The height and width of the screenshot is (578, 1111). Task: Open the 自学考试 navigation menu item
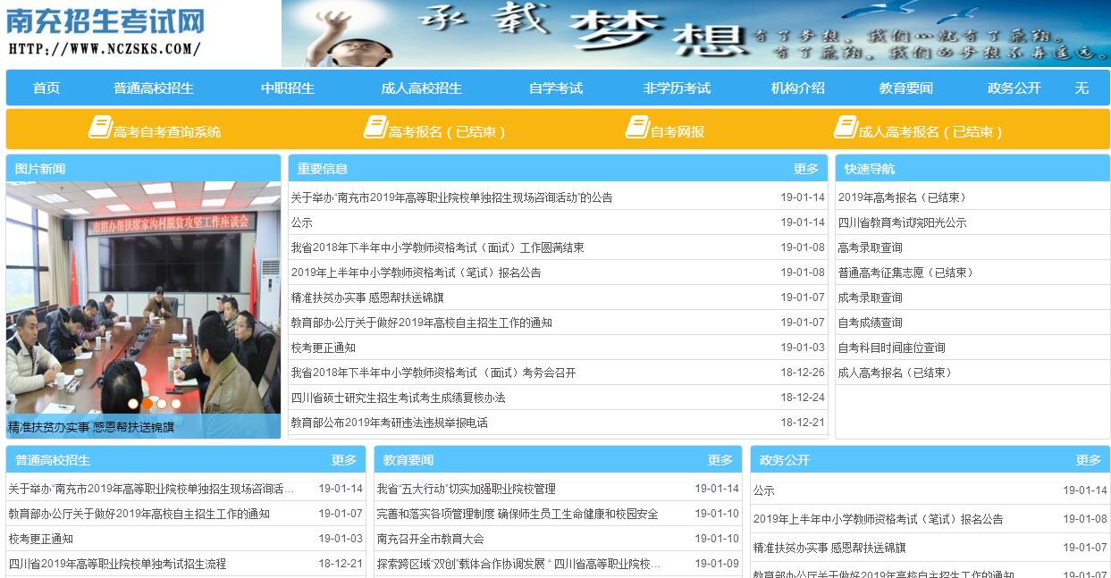click(555, 88)
